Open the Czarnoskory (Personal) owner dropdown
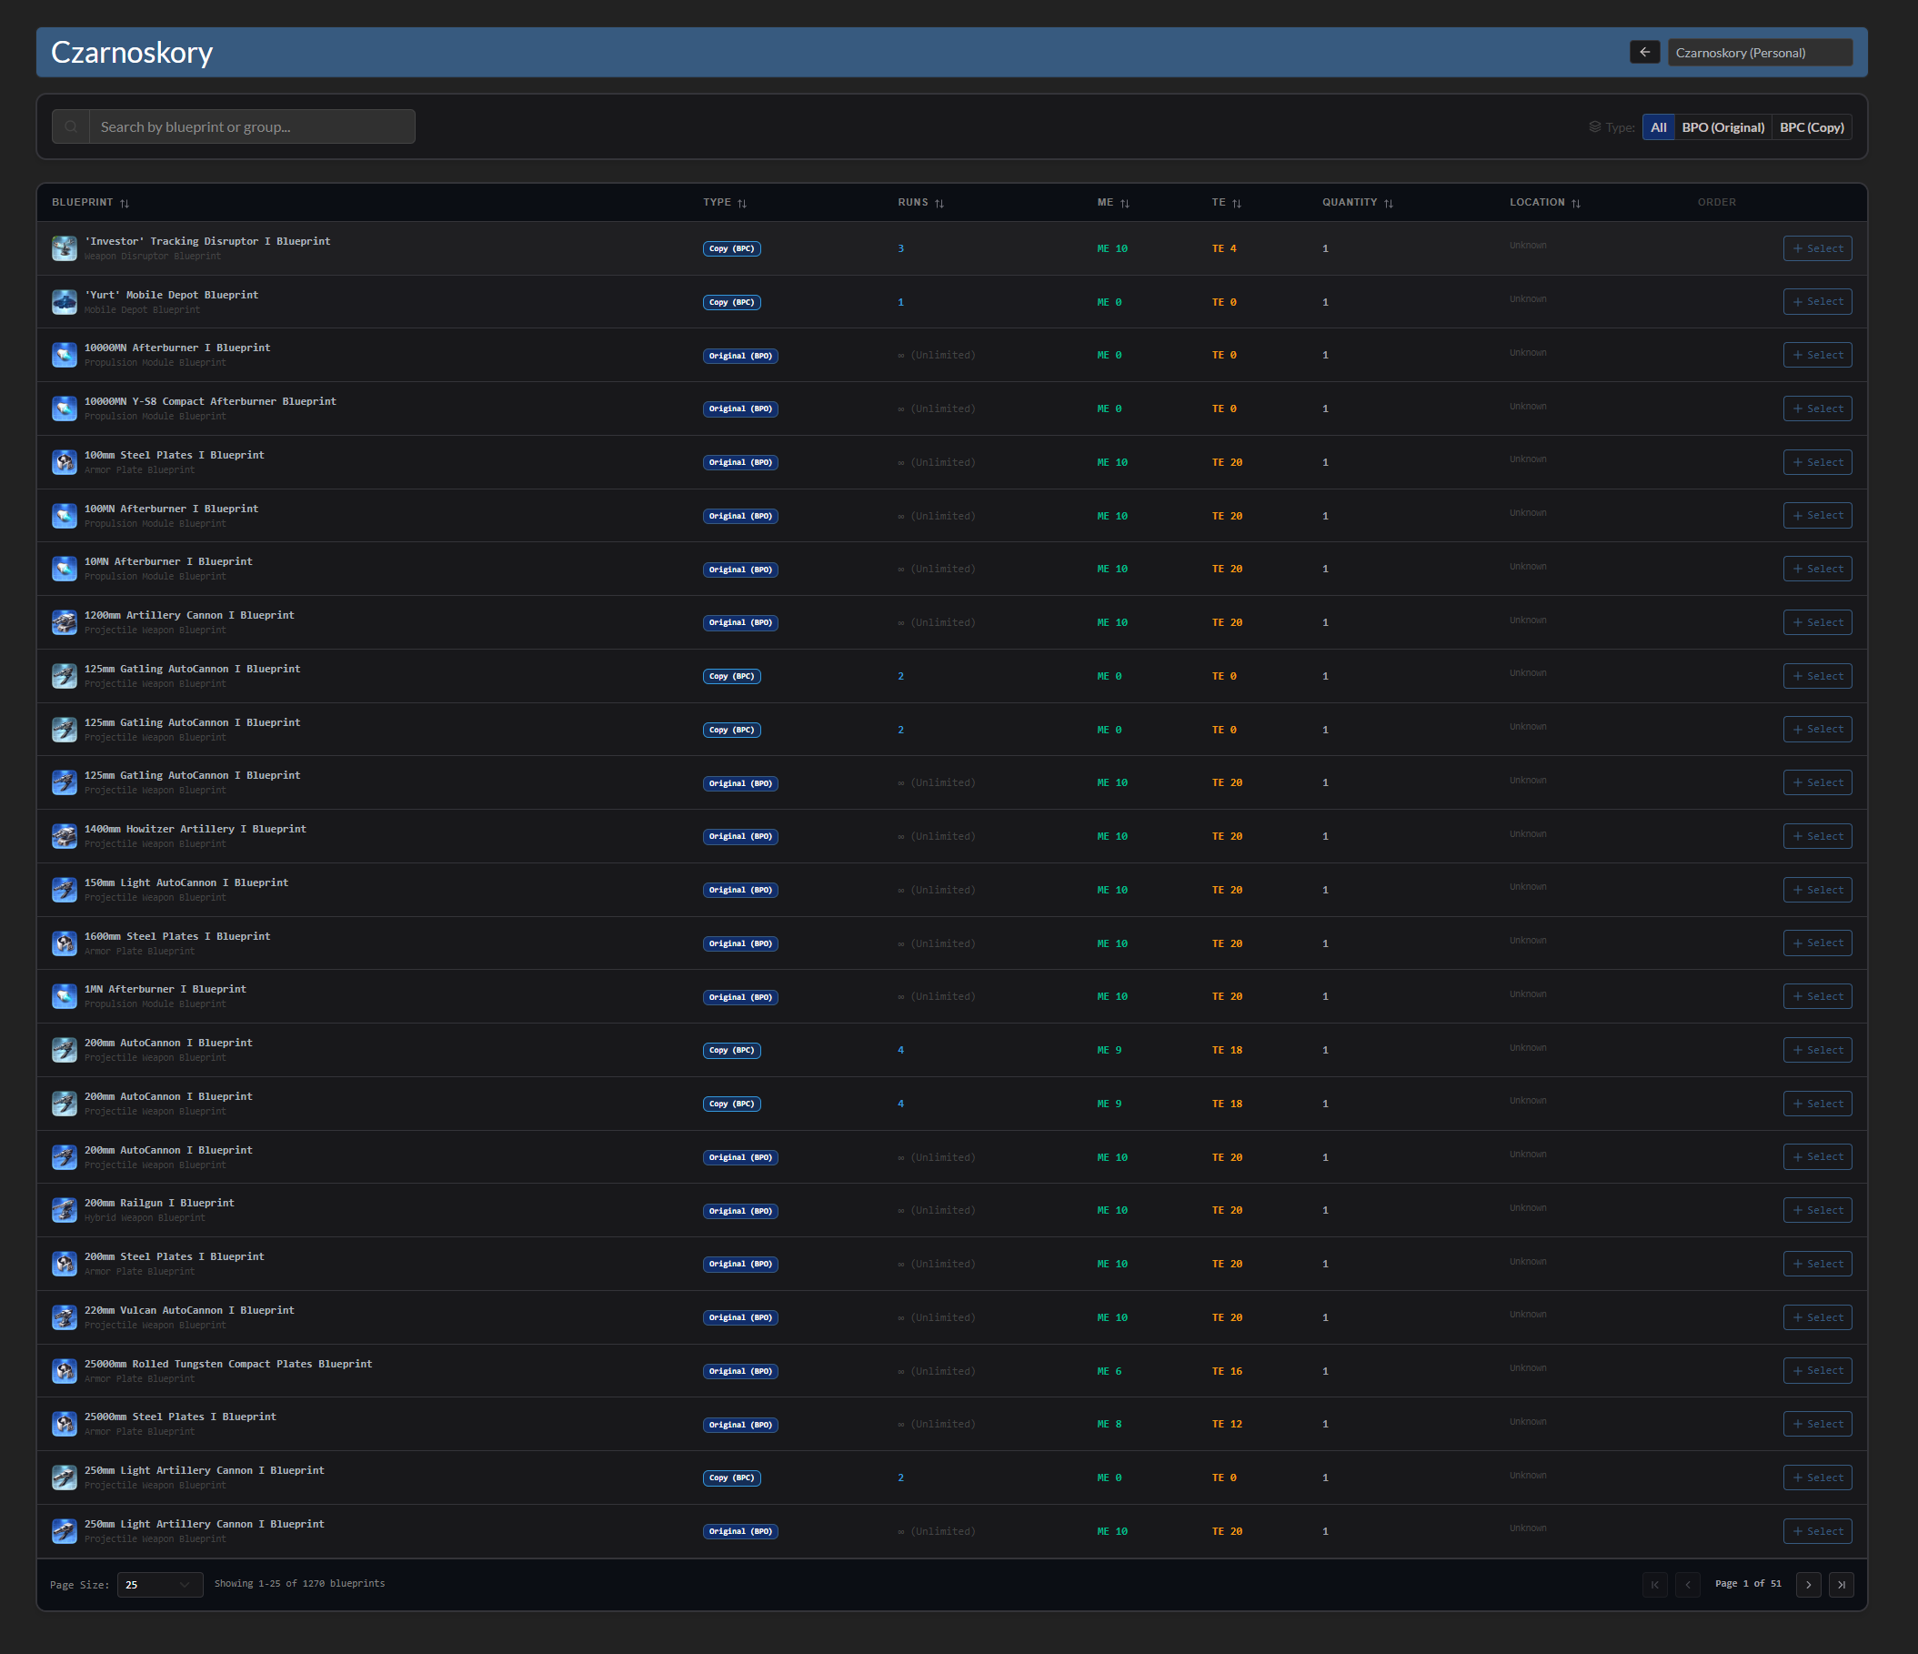The width and height of the screenshot is (1918, 1654). pos(1760,53)
